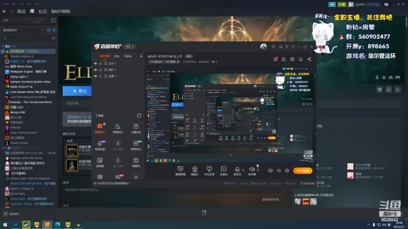Add 直播屏幕 screen capture source
The image size is (408, 229).
pyautogui.click(x=181, y=171)
